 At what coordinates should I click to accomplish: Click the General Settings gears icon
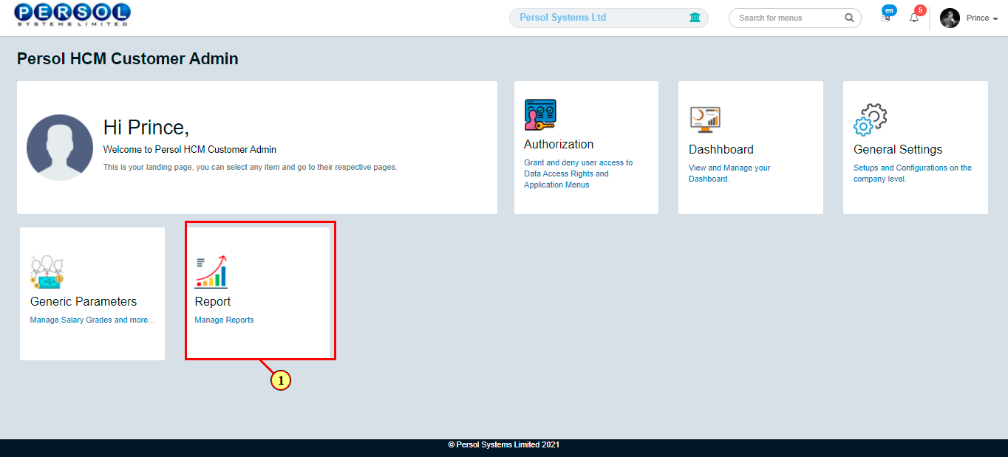pos(870,120)
